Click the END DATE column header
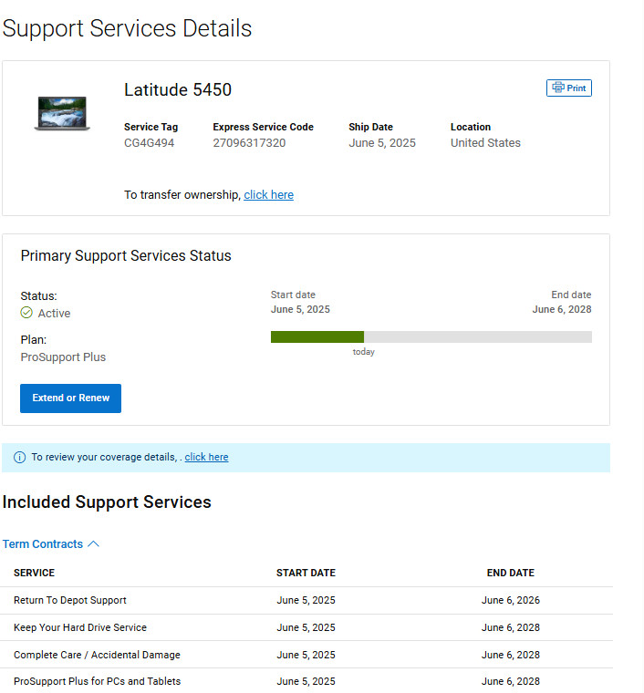The width and height of the screenshot is (644, 693). click(x=511, y=573)
